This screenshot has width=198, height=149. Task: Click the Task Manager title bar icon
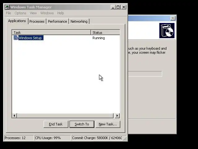7,7
